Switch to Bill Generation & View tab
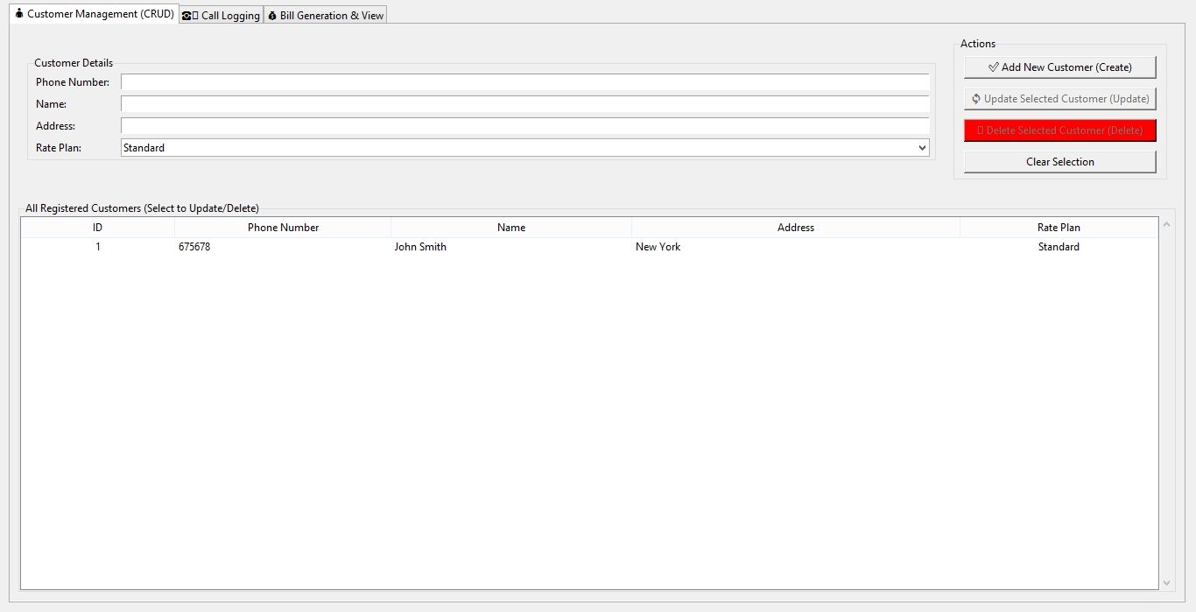 (x=325, y=16)
